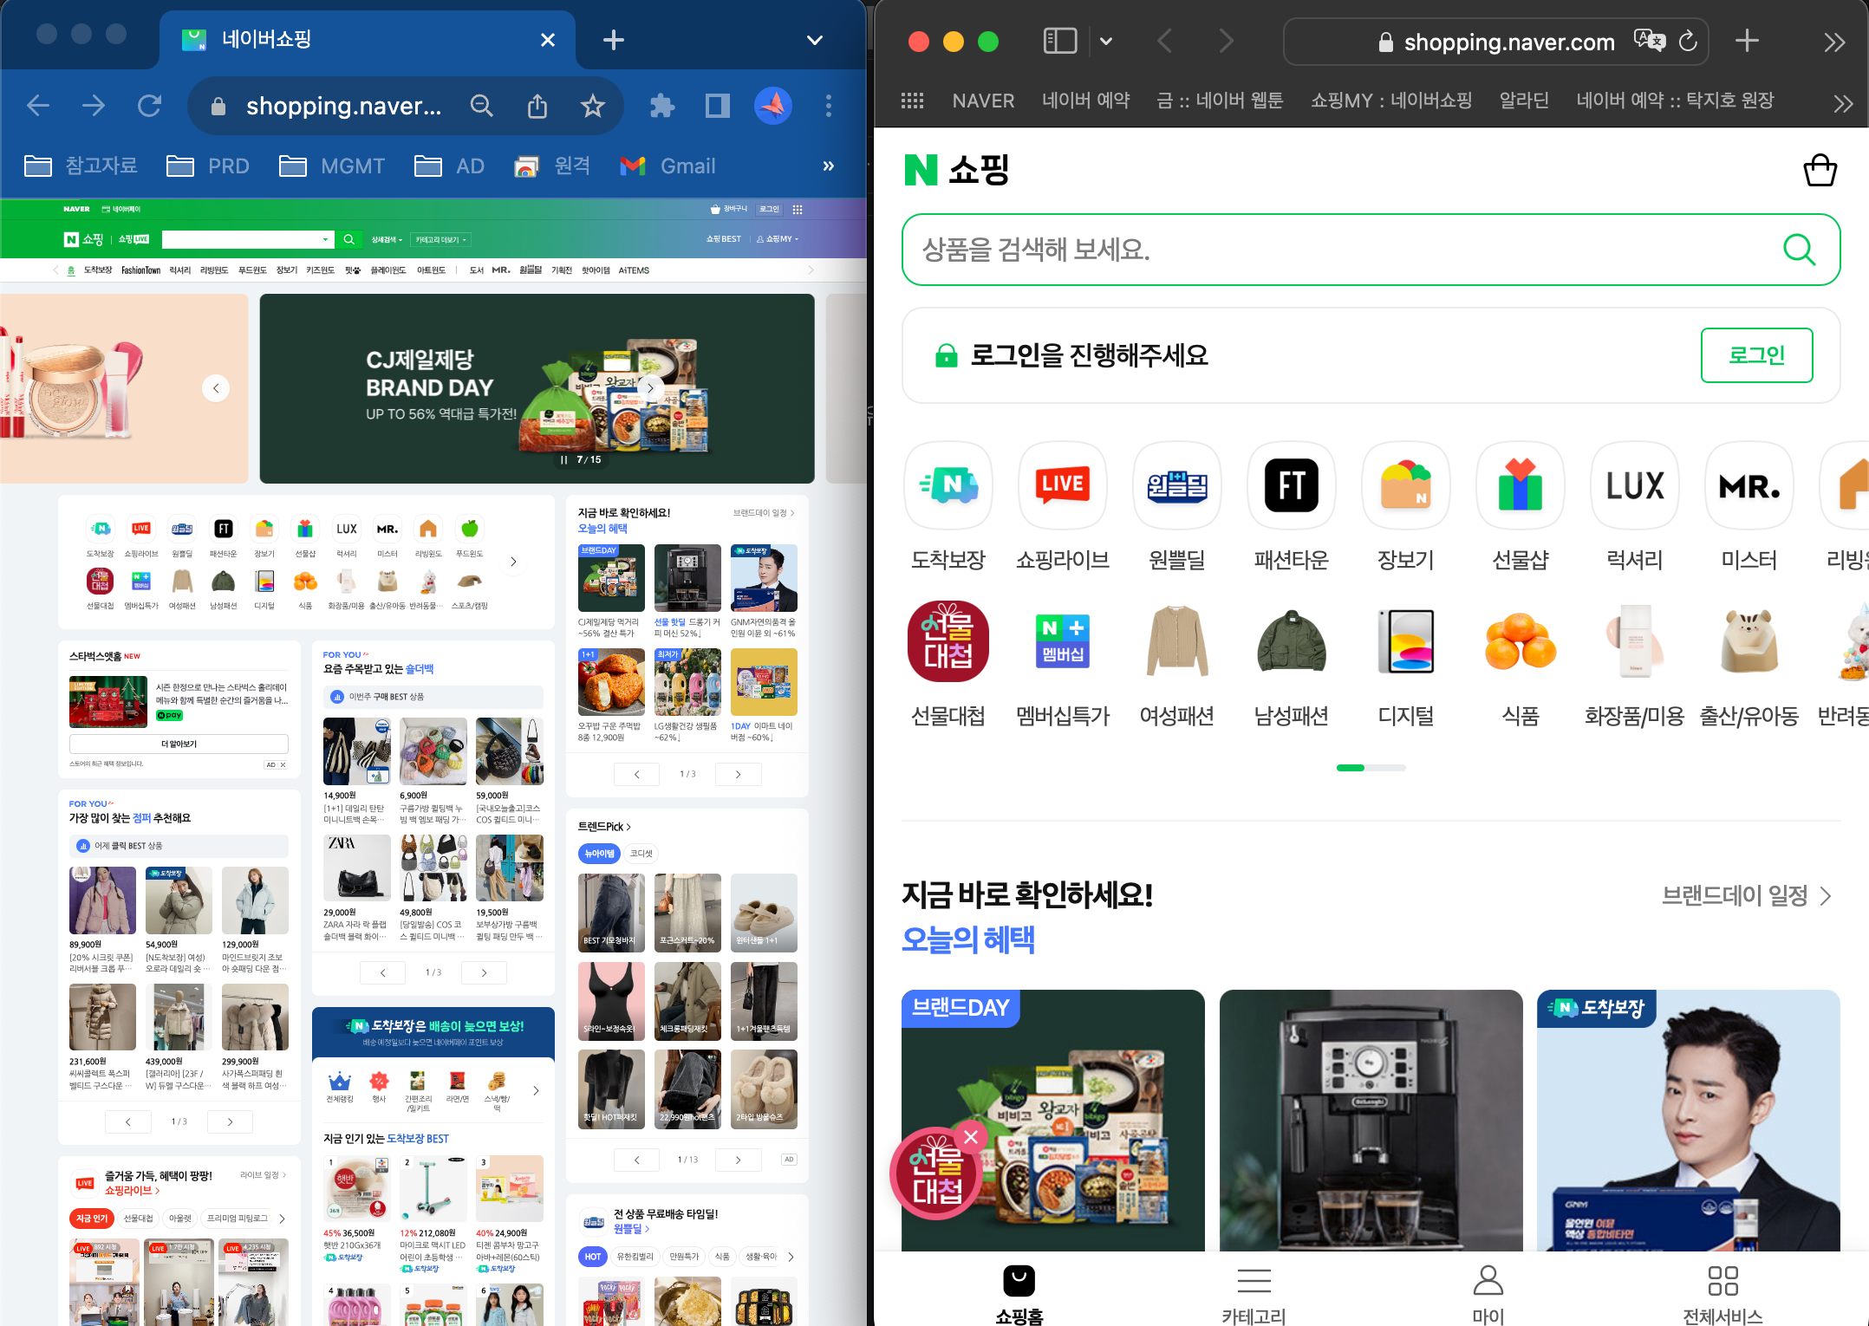Viewport: 1869px width, 1326px height.
Task: Select the 쇼핑라이브 LIVE icon
Action: pyautogui.click(x=1062, y=485)
